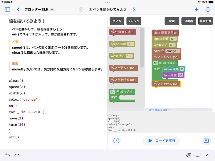Dismiss the keyboard with the chevron key
The height and width of the screenshot is (161, 215).
[207, 155]
